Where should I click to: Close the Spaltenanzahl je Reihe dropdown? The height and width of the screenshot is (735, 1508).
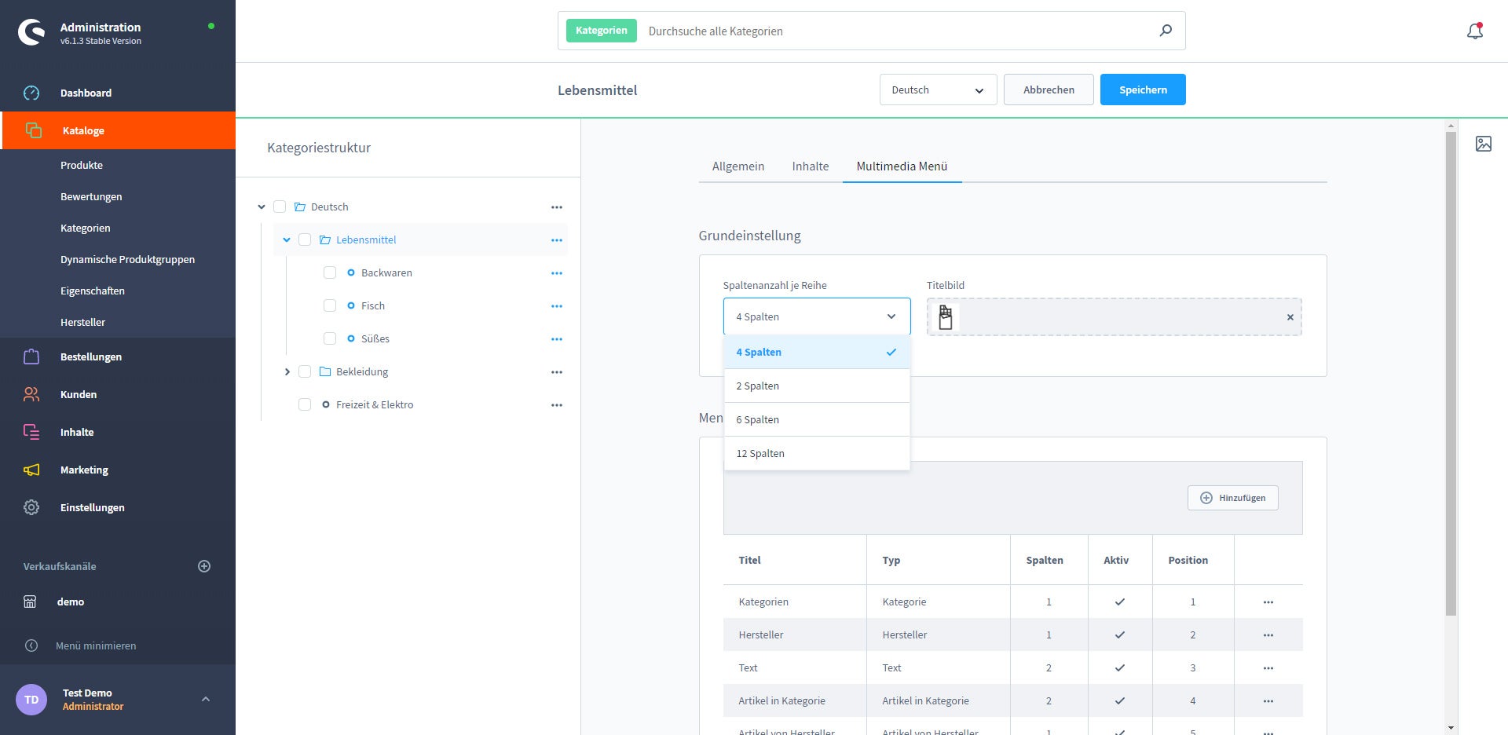pos(817,316)
